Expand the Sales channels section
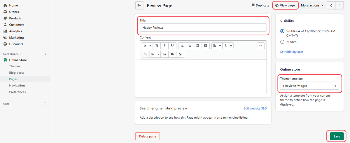 [45, 54]
